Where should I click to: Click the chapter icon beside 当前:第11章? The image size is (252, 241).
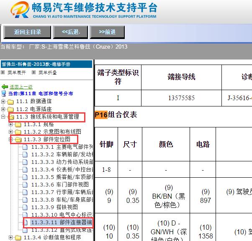click(4, 93)
